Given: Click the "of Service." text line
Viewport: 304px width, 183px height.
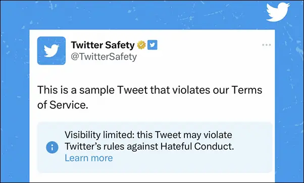Looking at the screenshot, I should click(63, 105).
